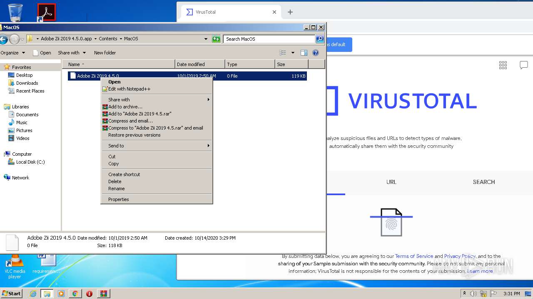Choose Create shortcut menu entry
The height and width of the screenshot is (299, 533).
157,174
